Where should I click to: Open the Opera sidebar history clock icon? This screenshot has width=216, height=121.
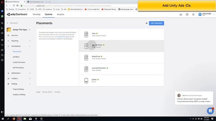point(2,55)
